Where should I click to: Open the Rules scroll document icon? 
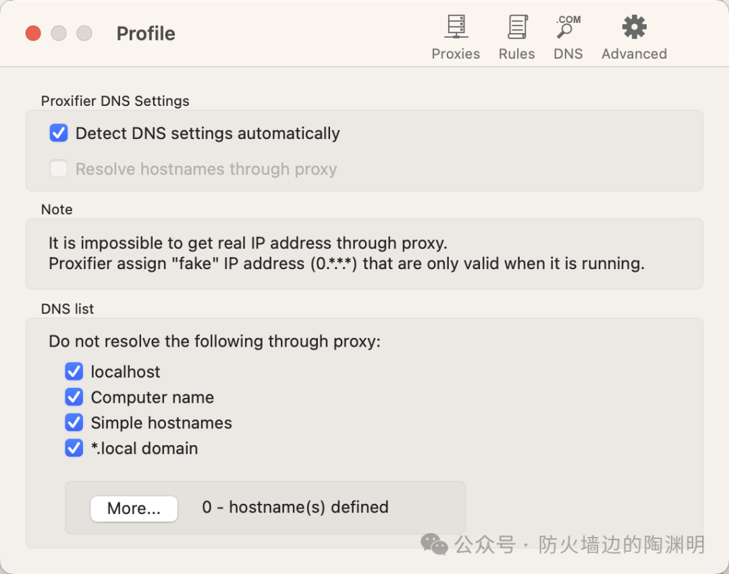pyautogui.click(x=517, y=28)
